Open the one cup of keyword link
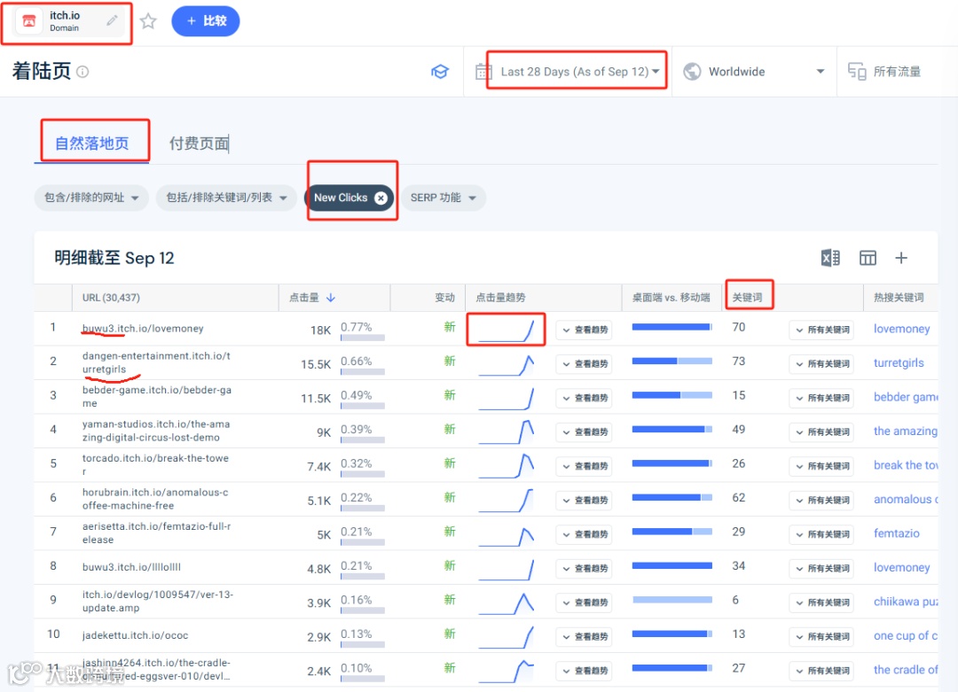This screenshot has width=958, height=692. click(x=906, y=636)
